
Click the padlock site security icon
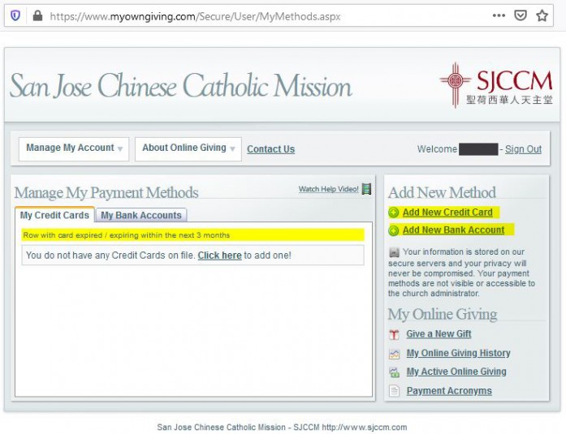click(37, 15)
